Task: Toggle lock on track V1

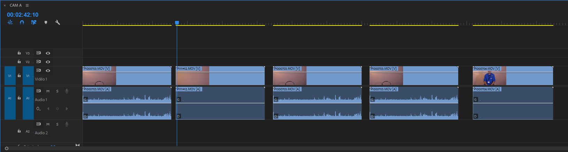Action: click(19, 76)
